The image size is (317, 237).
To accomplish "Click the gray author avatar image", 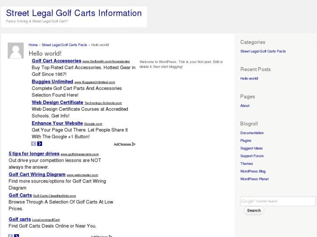I will [16, 50].
